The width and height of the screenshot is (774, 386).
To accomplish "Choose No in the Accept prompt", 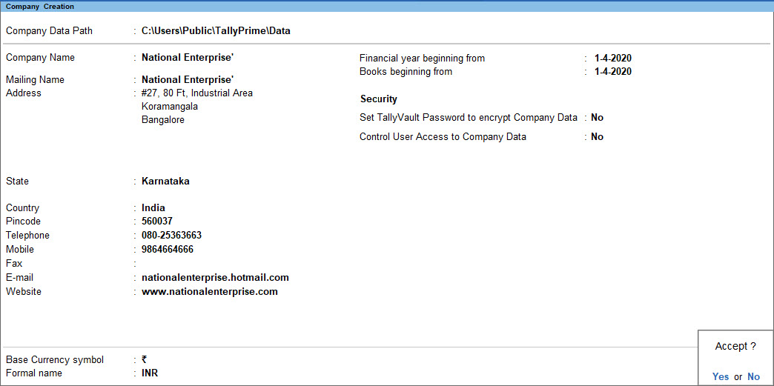I will [753, 376].
